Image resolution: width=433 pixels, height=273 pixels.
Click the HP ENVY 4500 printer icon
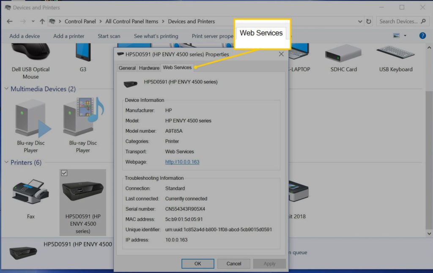click(82, 192)
